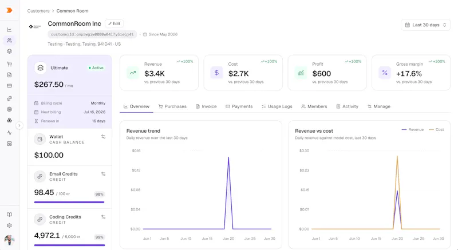Click the orange app logo in sidebar
The width and height of the screenshot is (458, 250).
coord(9,10)
